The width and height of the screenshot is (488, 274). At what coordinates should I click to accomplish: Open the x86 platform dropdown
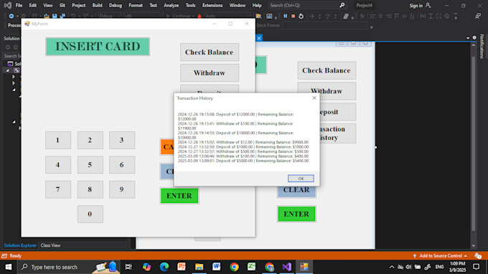(x=142, y=16)
